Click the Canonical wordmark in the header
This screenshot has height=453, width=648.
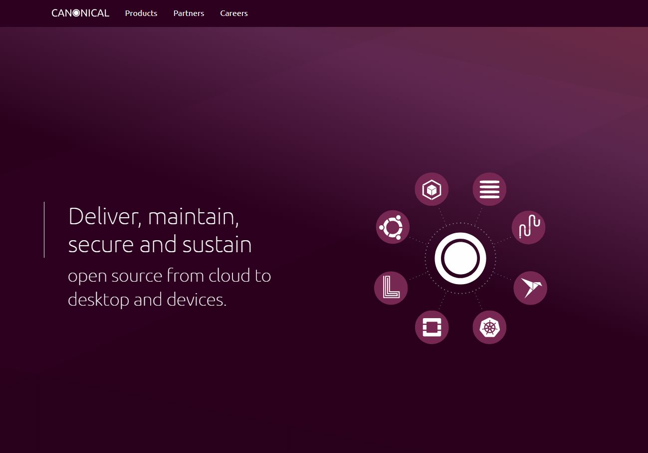pyautogui.click(x=80, y=13)
